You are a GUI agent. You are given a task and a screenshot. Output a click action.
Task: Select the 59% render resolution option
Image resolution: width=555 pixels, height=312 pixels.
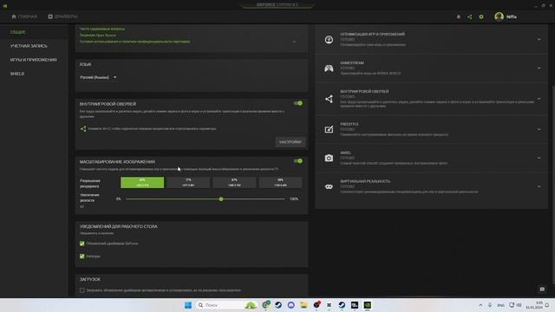click(x=280, y=183)
